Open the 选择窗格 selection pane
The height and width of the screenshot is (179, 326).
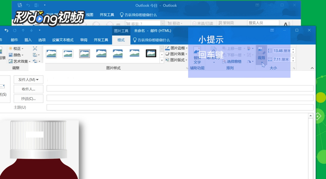(232, 61)
